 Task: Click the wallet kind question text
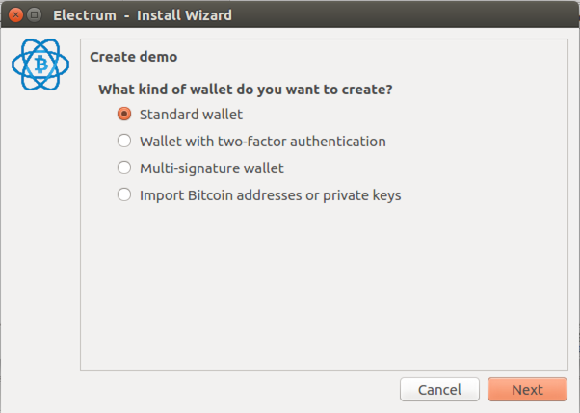coord(246,90)
